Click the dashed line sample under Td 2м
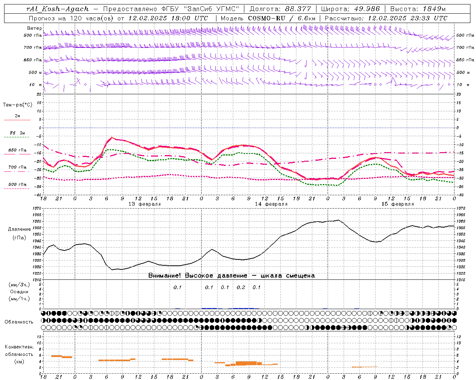Screen dimensions: 476x380 coord(17,137)
